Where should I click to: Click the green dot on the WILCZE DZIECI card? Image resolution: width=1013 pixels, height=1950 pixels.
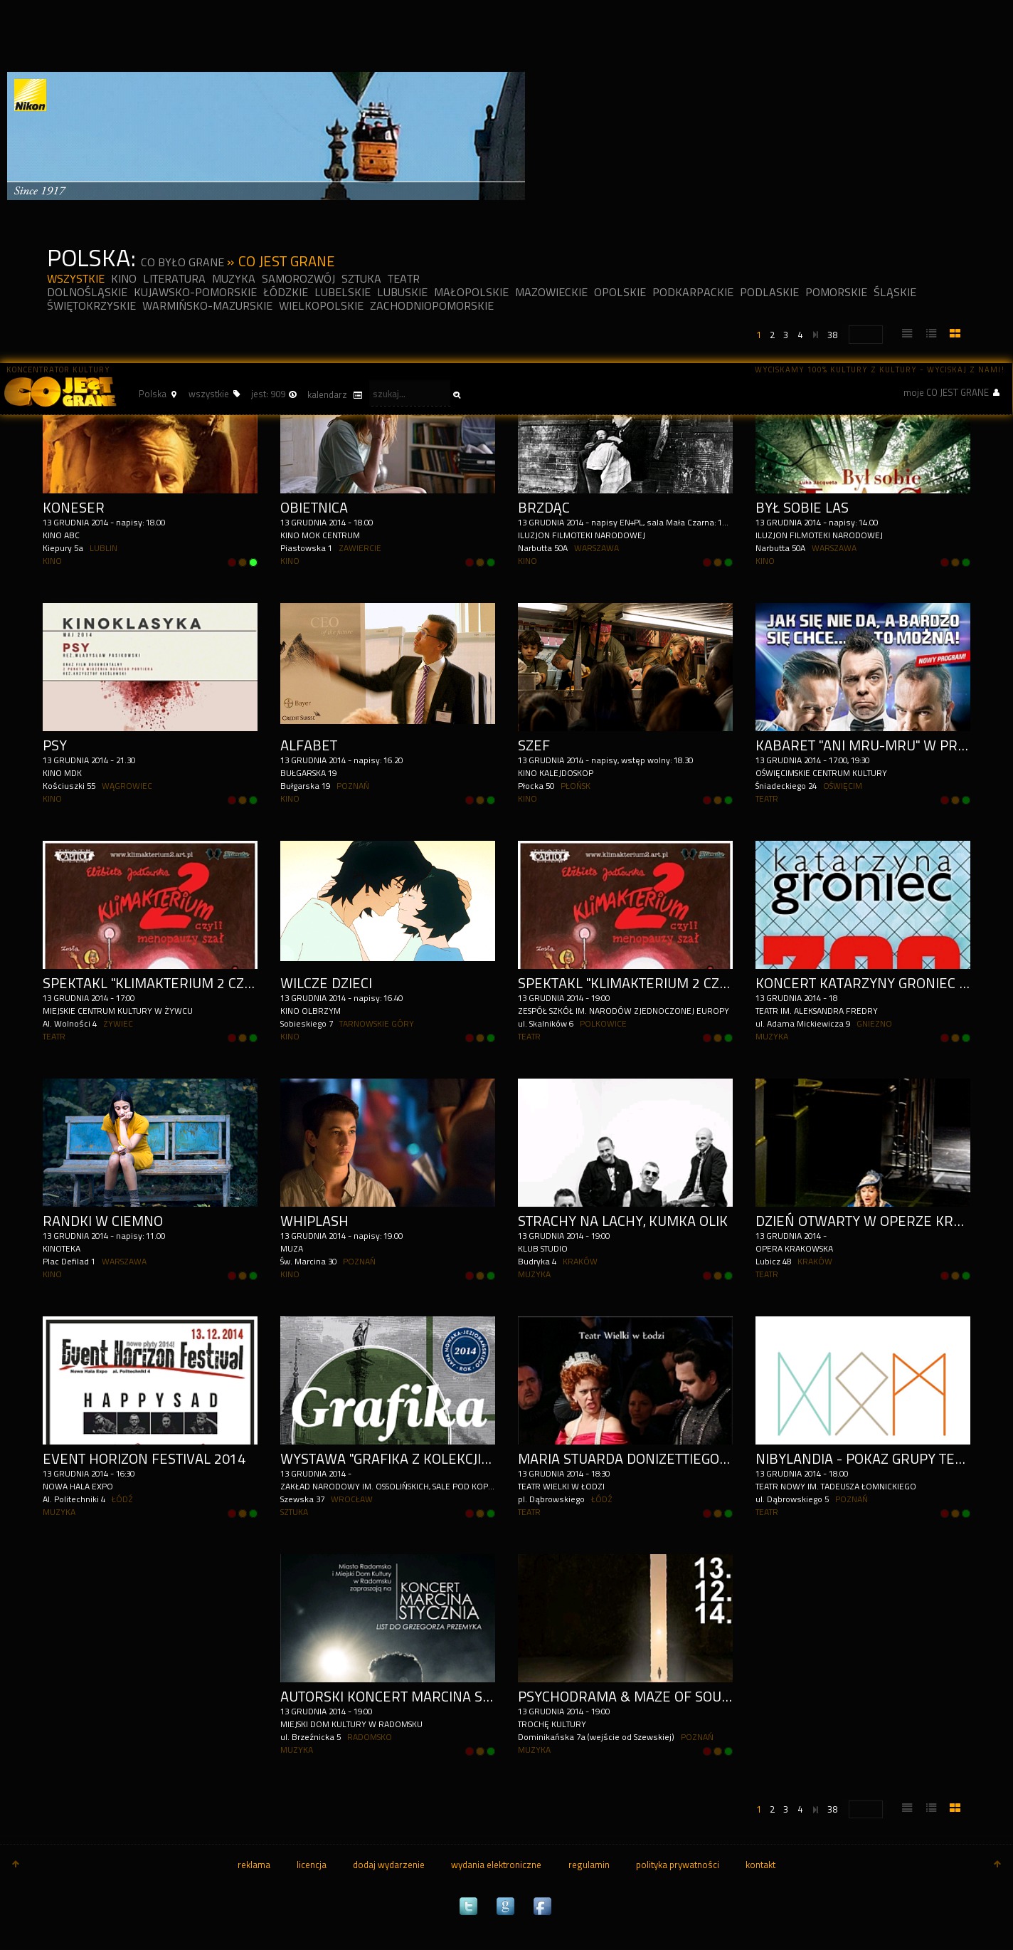coord(491,1038)
